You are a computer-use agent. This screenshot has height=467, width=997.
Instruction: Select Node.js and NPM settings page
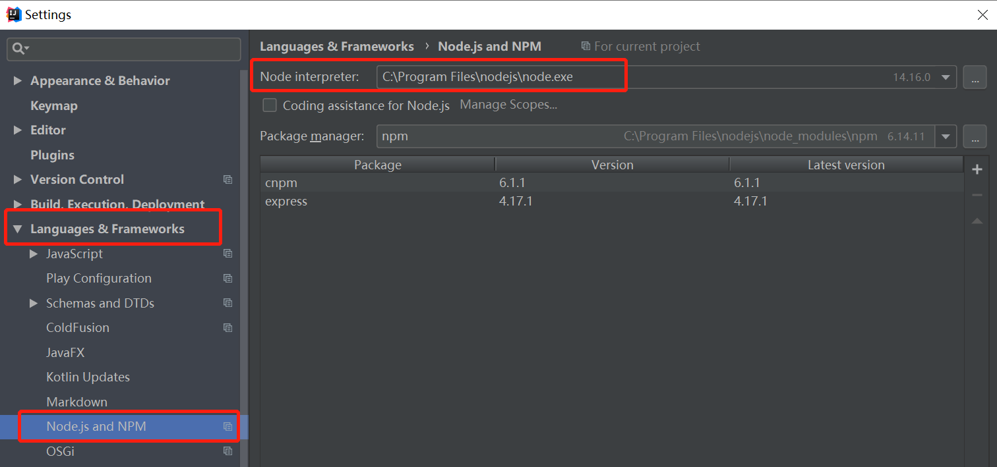coord(96,426)
